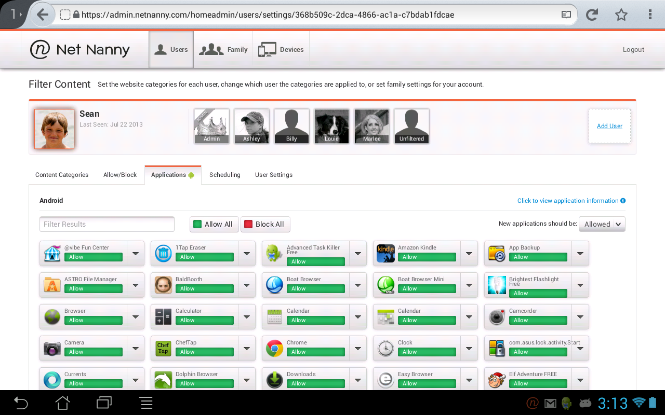Select the 1Tap Eraser app icon
Image resolution: width=665 pixels, height=415 pixels.
(164, 253)
